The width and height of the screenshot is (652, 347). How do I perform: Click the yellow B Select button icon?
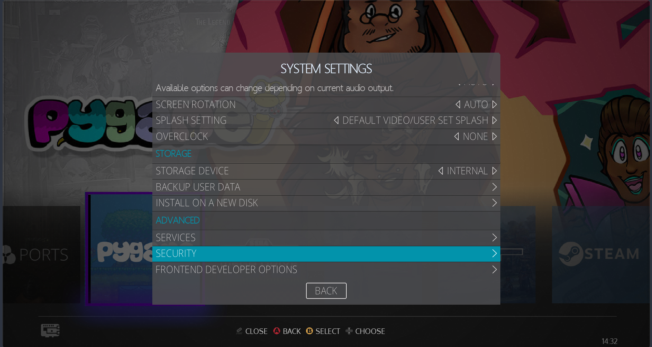pos(309,331)
